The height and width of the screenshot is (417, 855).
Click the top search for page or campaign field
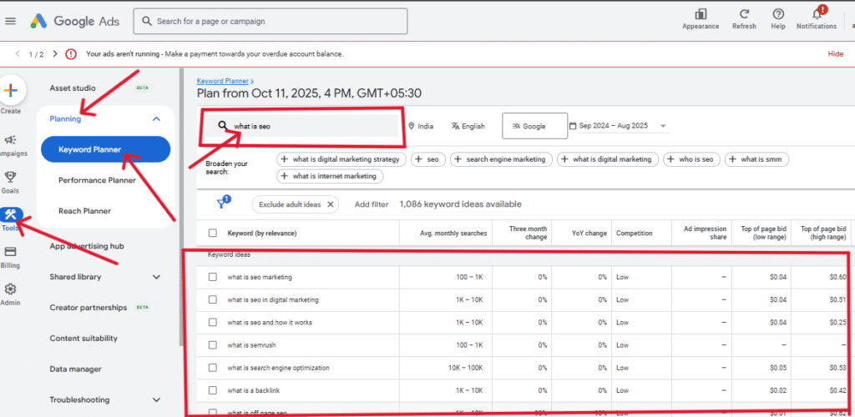coord(271,21)
